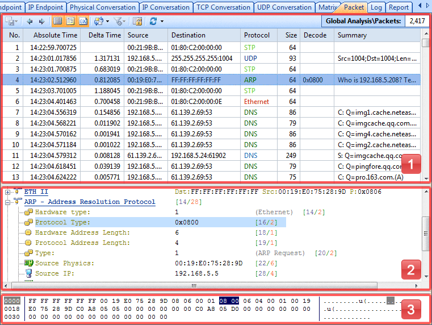The width and height of the screenshot is (432, 325).
Task: Toggle the packet list pane button
Action: 57,21
